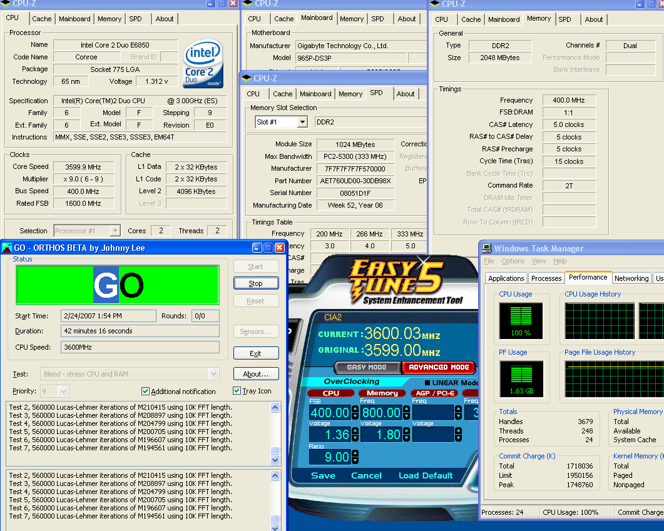Click the Intel Core 2 Duo logo
This screenshot has height=531, width=664.
(203, 65)
